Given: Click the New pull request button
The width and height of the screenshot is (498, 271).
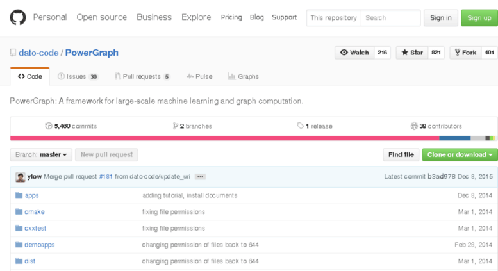Looking at the screenshot, I should pos(106,154).
